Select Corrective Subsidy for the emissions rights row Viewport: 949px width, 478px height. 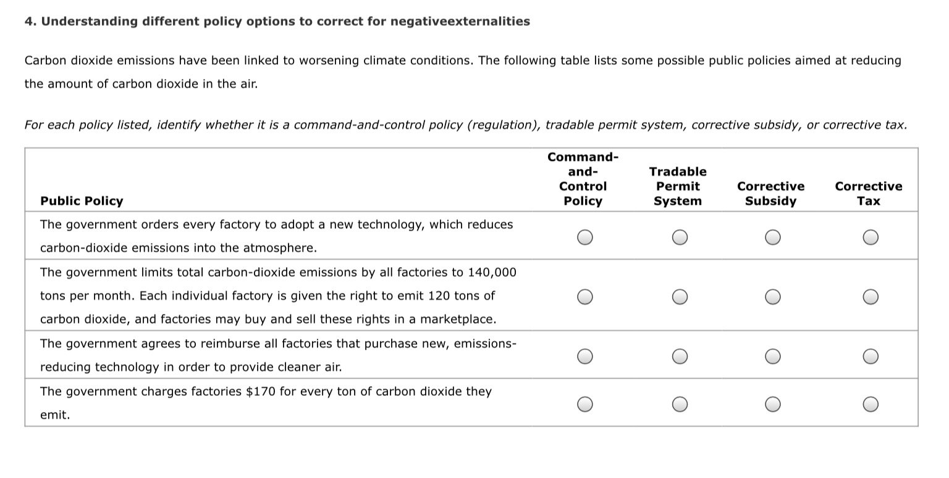[x=773, y=297]
